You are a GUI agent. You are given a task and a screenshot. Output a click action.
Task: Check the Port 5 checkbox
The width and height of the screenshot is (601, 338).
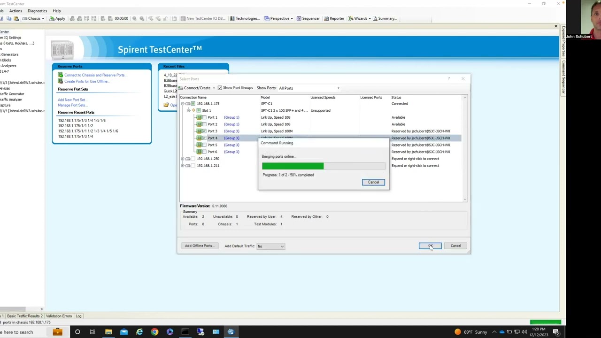point(204,145)
